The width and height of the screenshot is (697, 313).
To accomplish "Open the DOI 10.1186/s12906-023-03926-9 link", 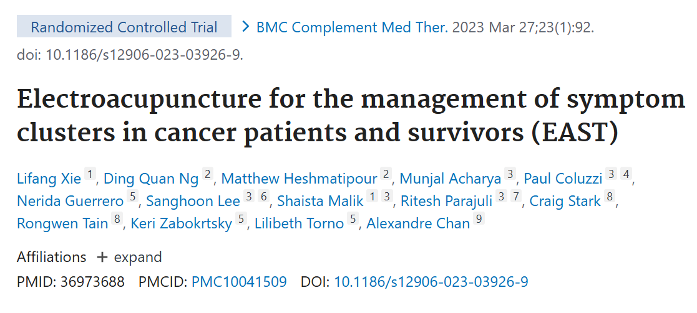I will point(431,282).
